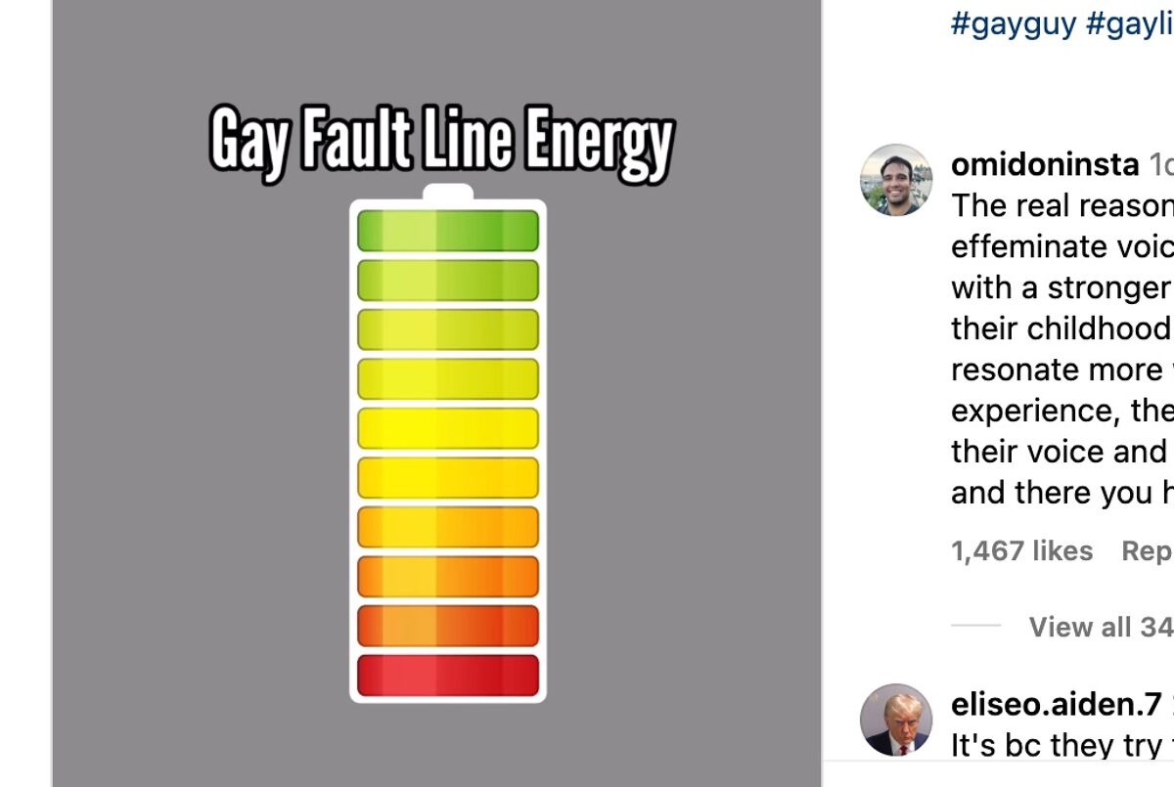Viewport: 1174px width, 787px height.
Task: Open the cut-off #gayli hashtag link
Action: [1129, 22]
